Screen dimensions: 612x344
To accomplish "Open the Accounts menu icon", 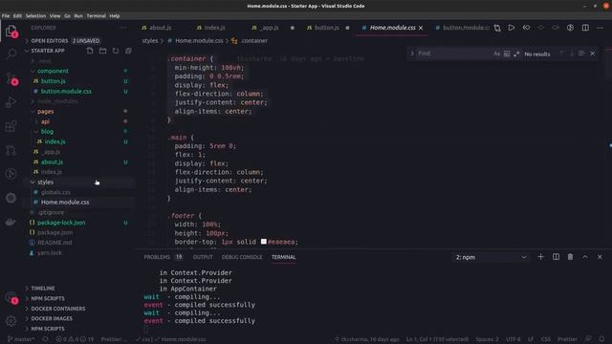I will [x=11, y=298].
